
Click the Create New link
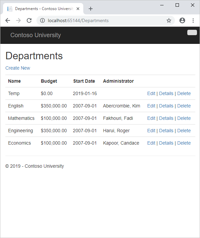pos(18,68)
